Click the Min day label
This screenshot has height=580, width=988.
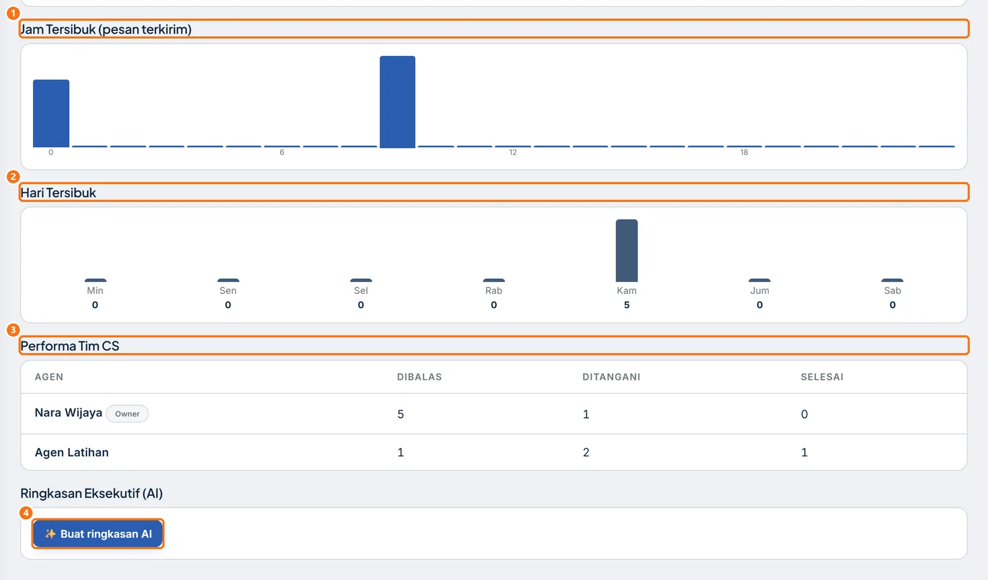click(95, 291)
